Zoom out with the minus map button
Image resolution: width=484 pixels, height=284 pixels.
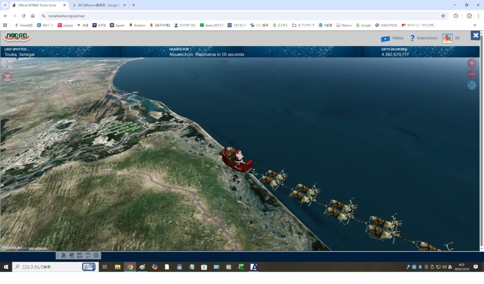tap(471, 74)
